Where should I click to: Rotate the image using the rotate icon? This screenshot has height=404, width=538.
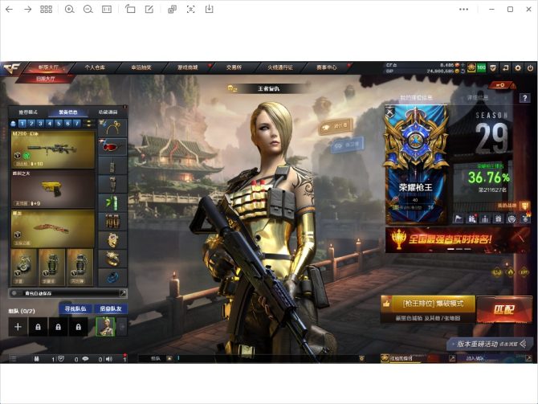[x=130, y=10]
